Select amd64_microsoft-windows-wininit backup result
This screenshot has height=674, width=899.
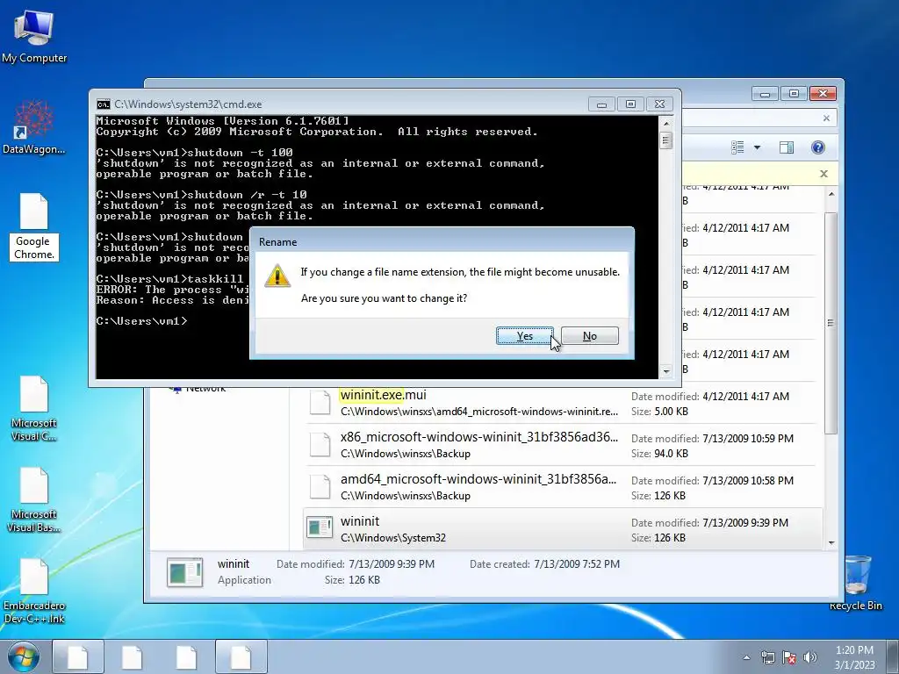tap(563, 487)
